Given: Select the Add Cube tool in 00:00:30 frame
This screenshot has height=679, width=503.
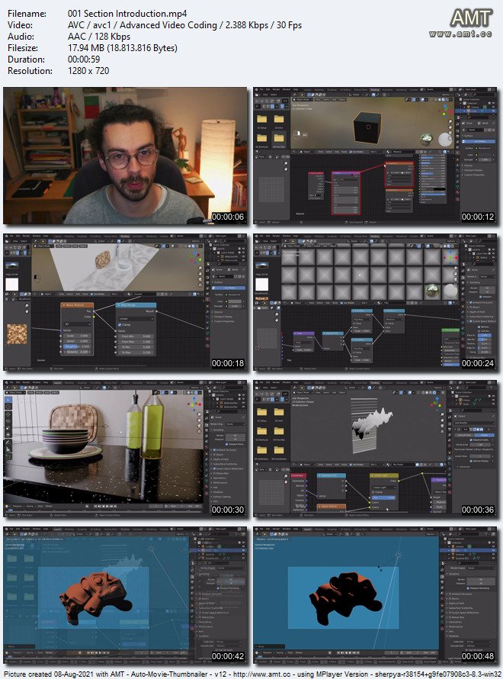Looking at the screenshot, I should [8, 456].
